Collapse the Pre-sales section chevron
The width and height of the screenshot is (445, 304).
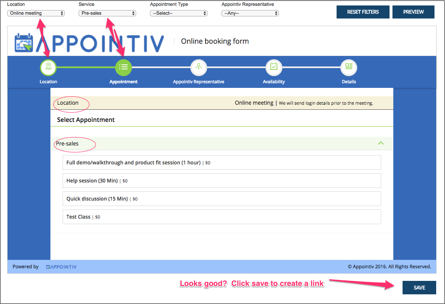pos(381,143)
